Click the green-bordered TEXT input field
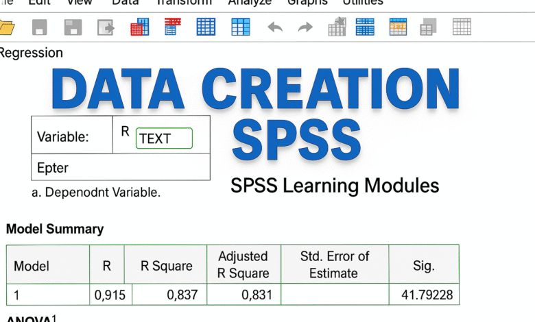 coord(164,138)
